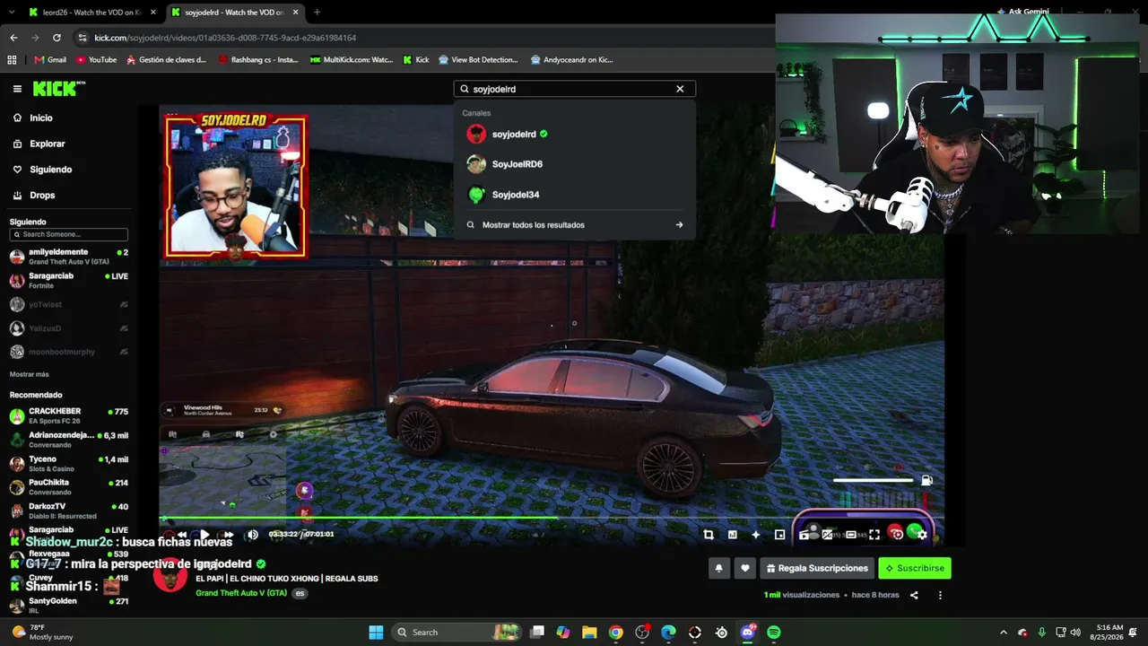The height and width of the screenshot is (646, 1148).
Task: Open Spotify from the taskbar
Action: pos(774,633)
